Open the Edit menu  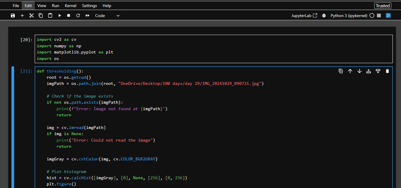28,6
